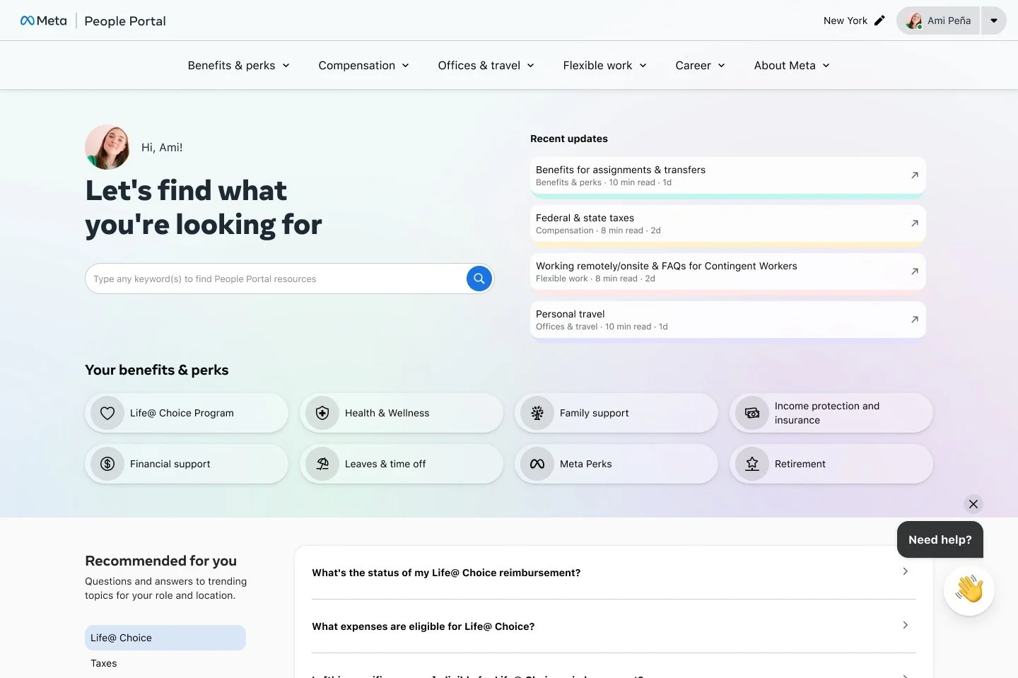Click the Health & Wellness shield icon
This screenshot has width=1018, height=678.
coord(322,413)
